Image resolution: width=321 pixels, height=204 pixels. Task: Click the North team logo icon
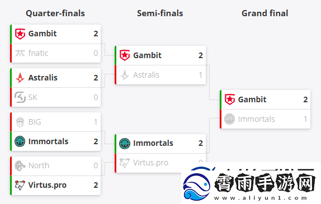tap(20, 165)
